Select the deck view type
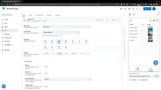Screen dimensions: 161x90 pyautogui.click(x=52, y=42)
